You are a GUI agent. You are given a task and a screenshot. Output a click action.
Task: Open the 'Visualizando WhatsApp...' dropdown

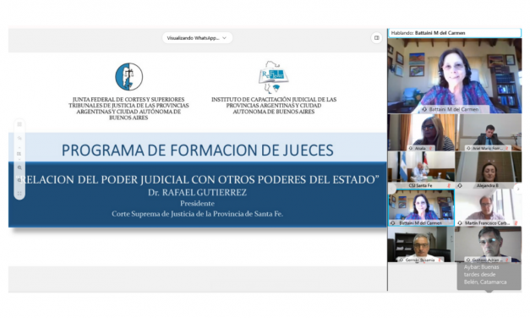click(x=197, y=38)
